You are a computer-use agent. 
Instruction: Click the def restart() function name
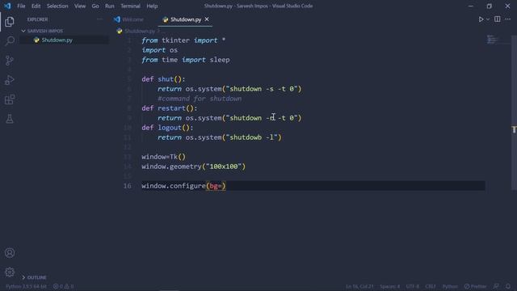(x=171, y=108)
